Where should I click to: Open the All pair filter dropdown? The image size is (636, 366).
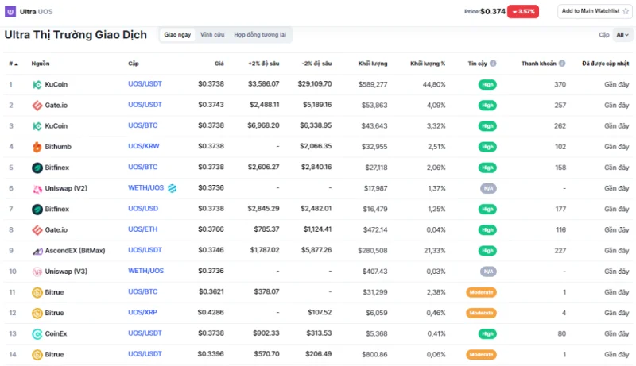(622, 35)
